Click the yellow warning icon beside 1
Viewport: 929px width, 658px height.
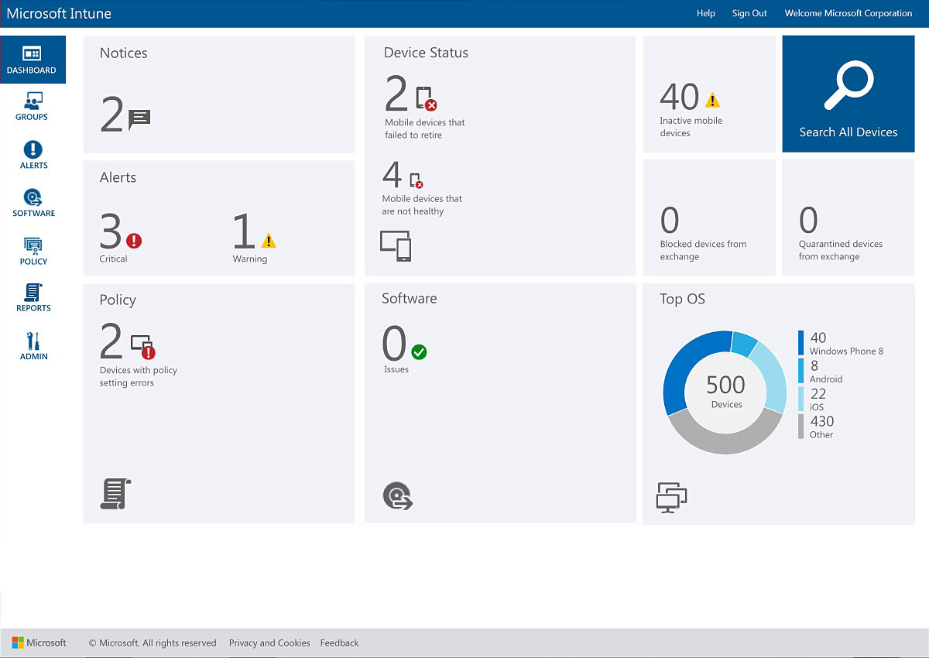(268, 240)
